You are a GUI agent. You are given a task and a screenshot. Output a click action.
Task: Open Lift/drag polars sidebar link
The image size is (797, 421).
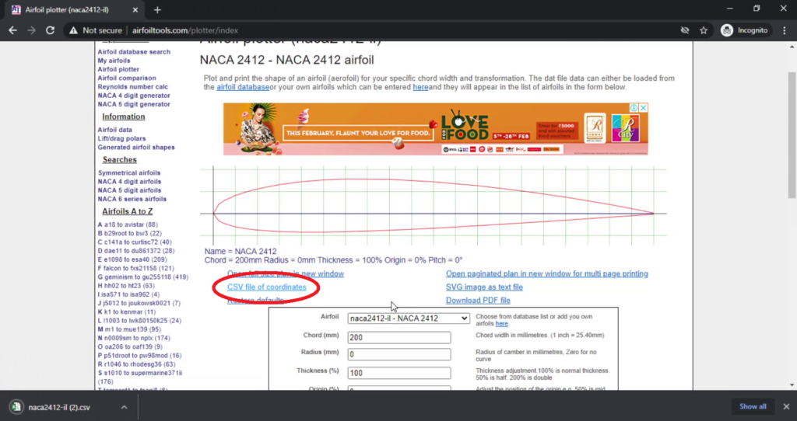[121, 138]
